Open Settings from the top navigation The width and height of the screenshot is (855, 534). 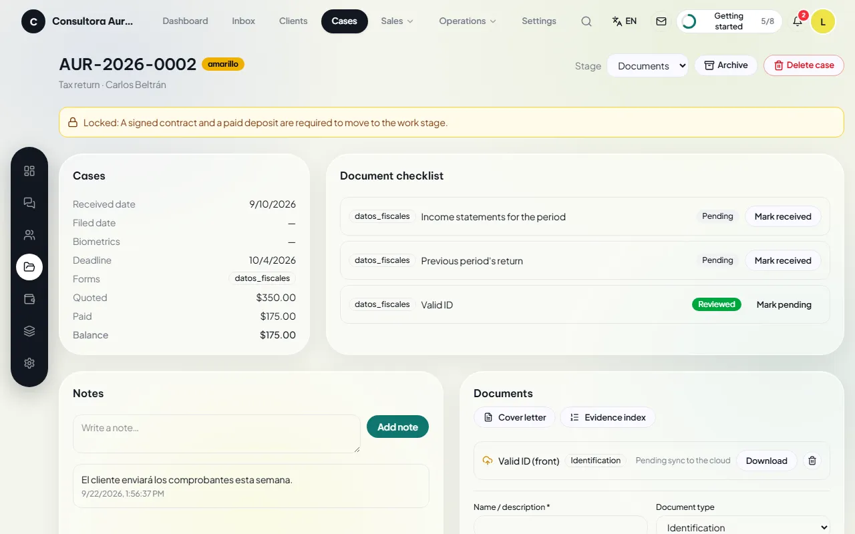539,21
